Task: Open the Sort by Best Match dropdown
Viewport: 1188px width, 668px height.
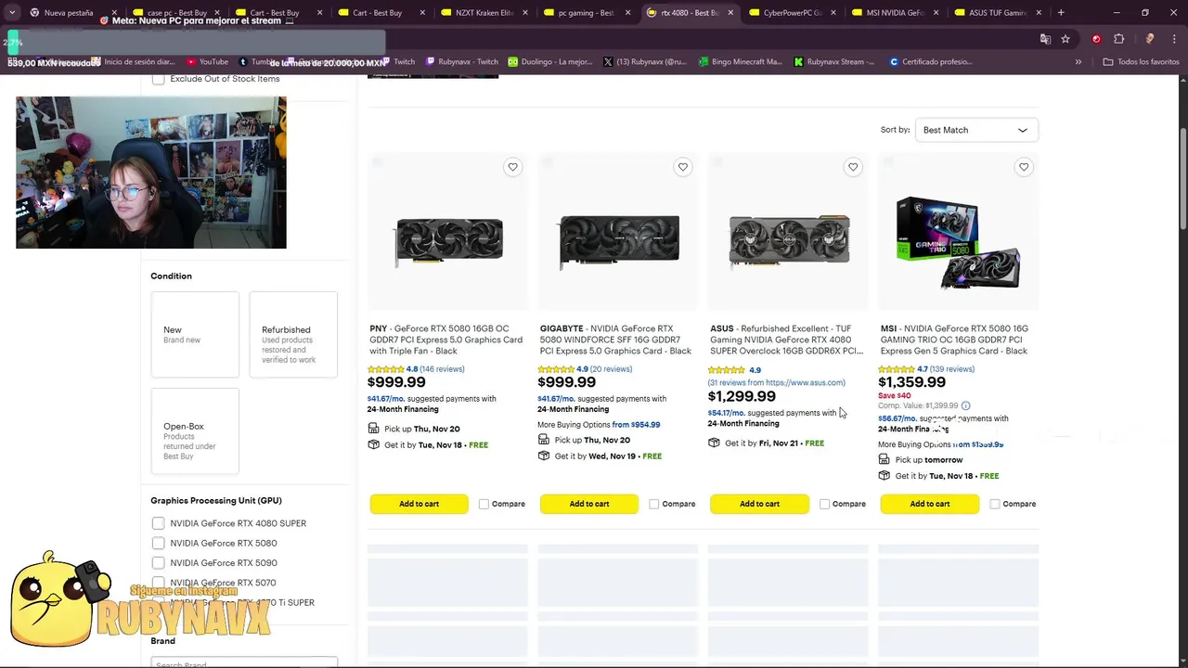Action: click(x=976, y=130)
